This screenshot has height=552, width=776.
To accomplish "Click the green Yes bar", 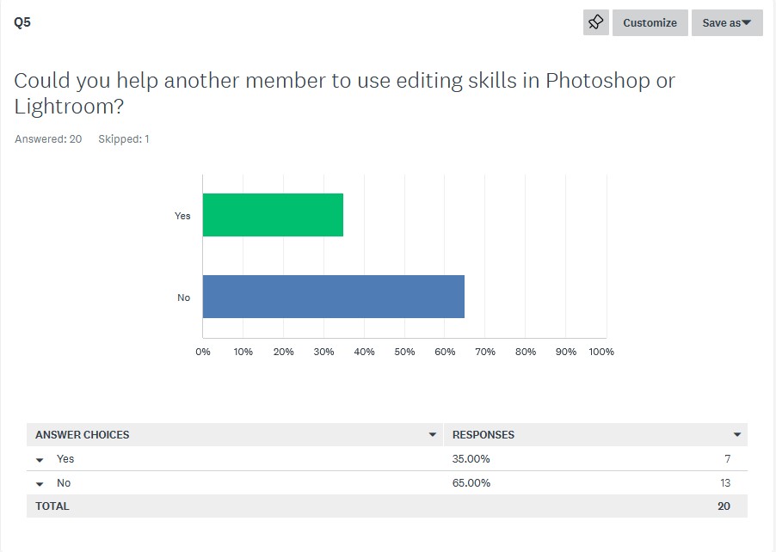I will tap(273, 215).
